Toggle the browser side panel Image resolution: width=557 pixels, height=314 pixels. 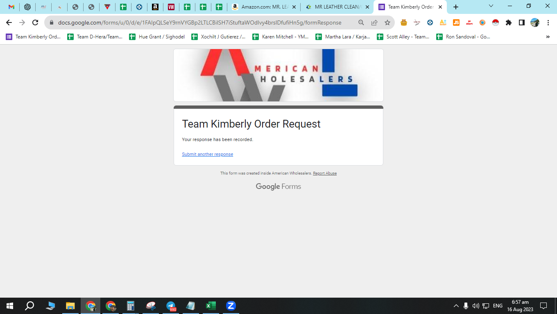pos(522,23)
